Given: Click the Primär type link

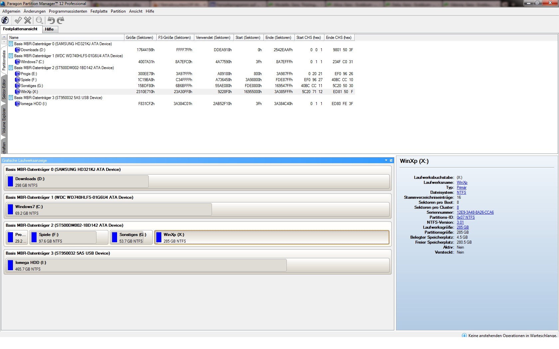Looking at the screenshot, I should click(462, 187).
